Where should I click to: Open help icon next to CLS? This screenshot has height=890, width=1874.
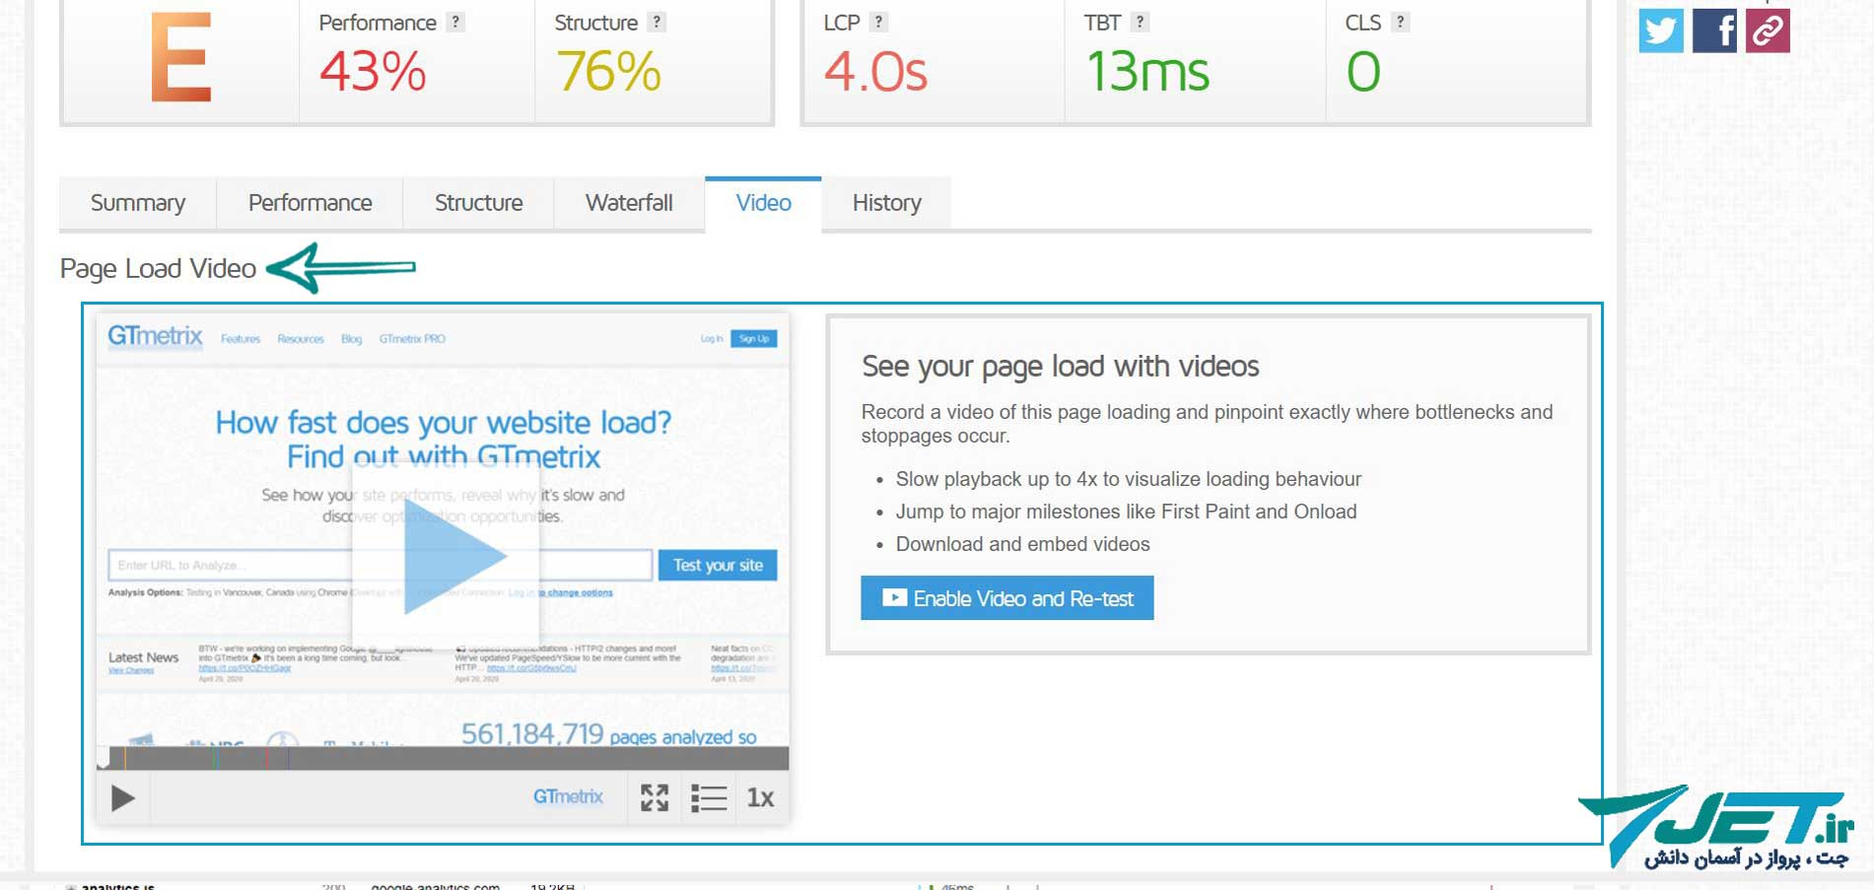pyautogui.click(x=1400, y=22)
